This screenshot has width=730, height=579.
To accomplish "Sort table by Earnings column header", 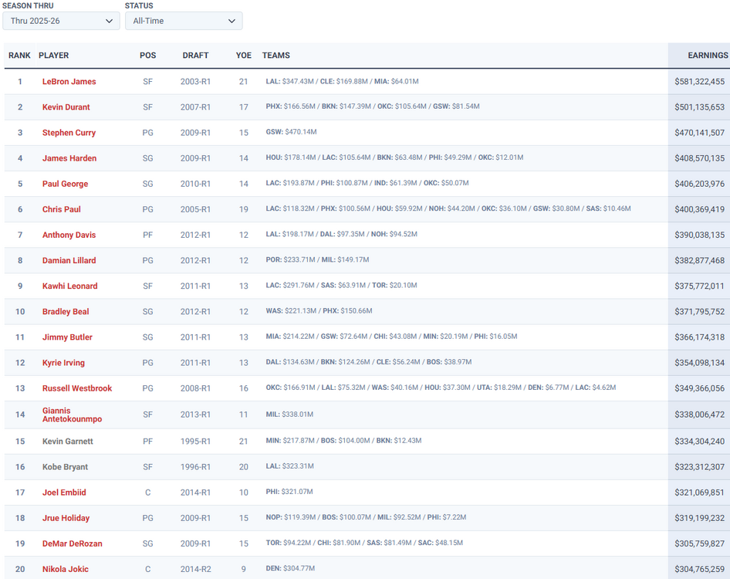I will [707, 56].
